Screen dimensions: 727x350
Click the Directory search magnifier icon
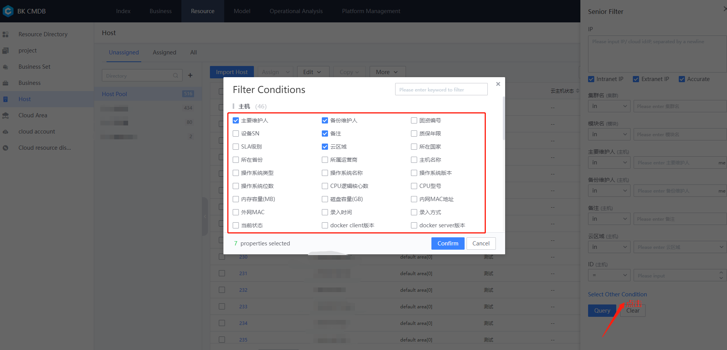tap(176, 76)
